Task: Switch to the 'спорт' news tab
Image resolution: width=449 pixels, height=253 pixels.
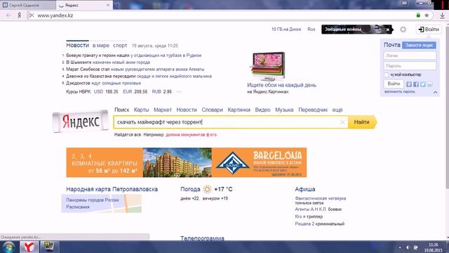Action: click(120, 46)
